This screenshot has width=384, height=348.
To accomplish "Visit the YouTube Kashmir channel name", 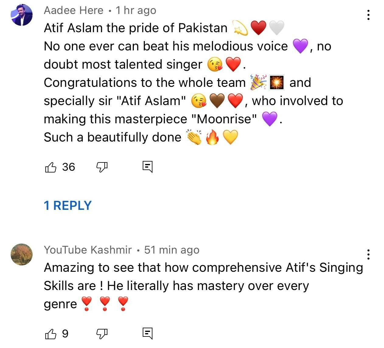I will pos(88,250).
